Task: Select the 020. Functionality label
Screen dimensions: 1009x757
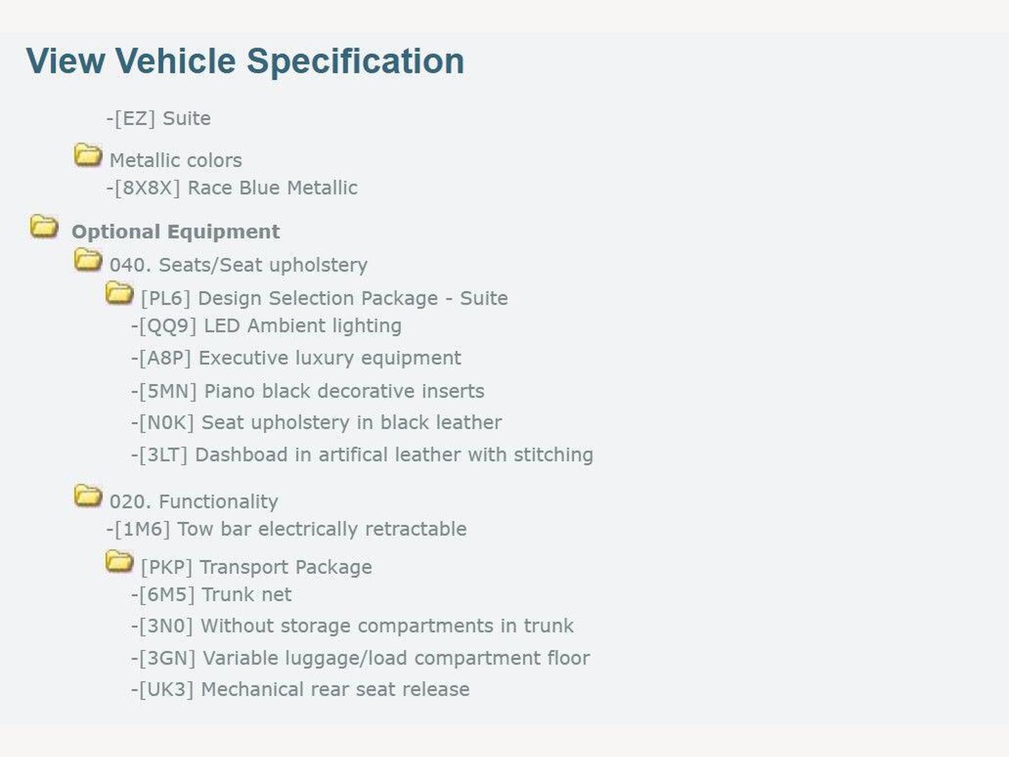Action: (x=194, y=501)
